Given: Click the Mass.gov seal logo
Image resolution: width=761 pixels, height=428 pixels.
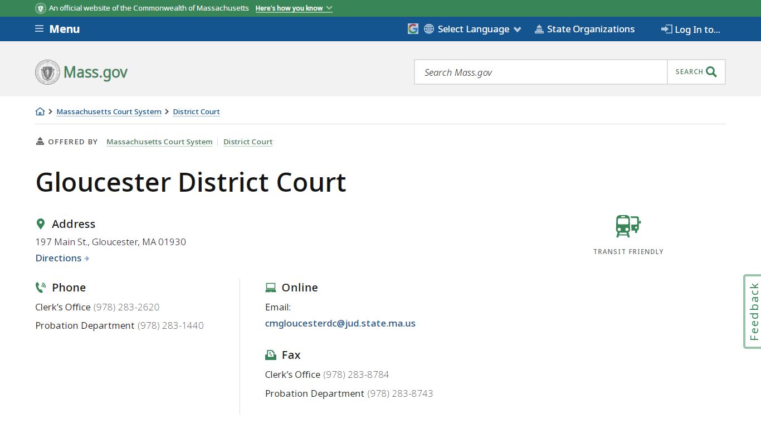Looking at the screenshot, I should 47,72.
